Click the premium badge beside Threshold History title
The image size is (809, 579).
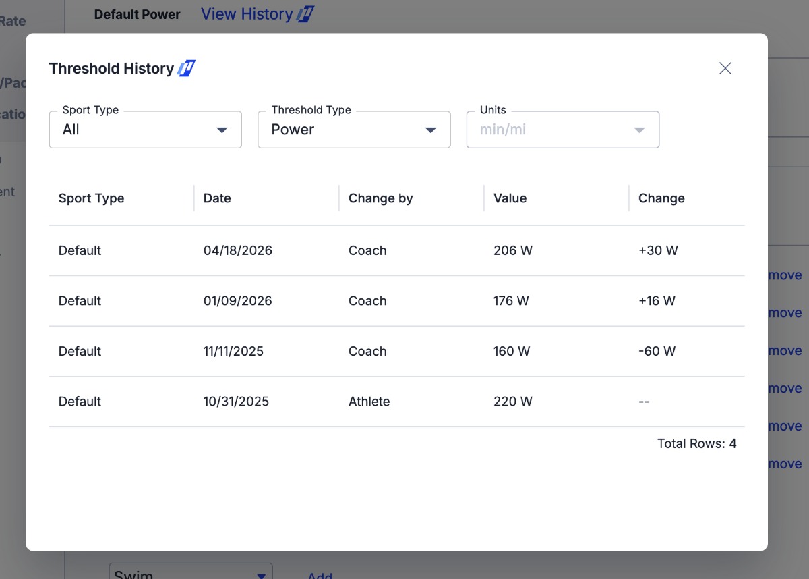pos(186,68)
